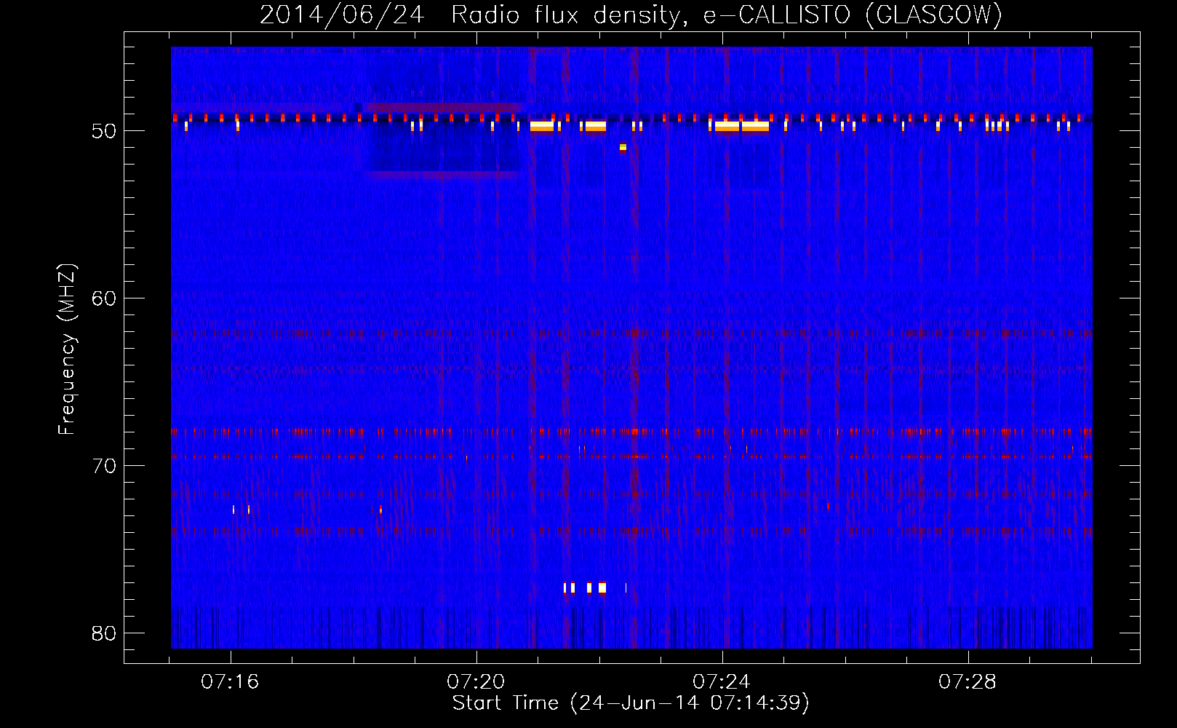Screen dimensions: 1177x728
Task: Click the 70 frequency tick label
Action: click(104, 466)
